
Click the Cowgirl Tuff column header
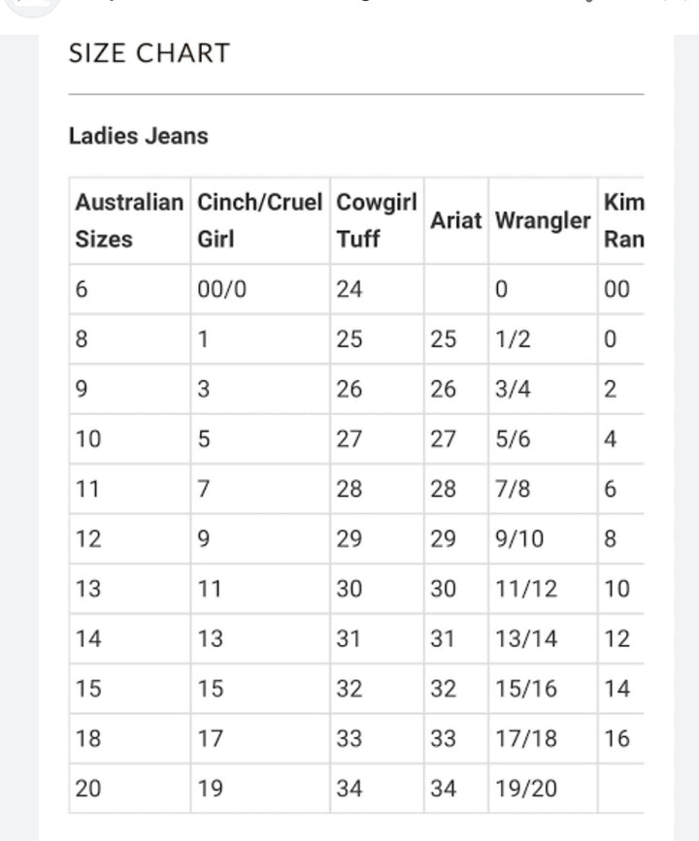coord(376,220)
